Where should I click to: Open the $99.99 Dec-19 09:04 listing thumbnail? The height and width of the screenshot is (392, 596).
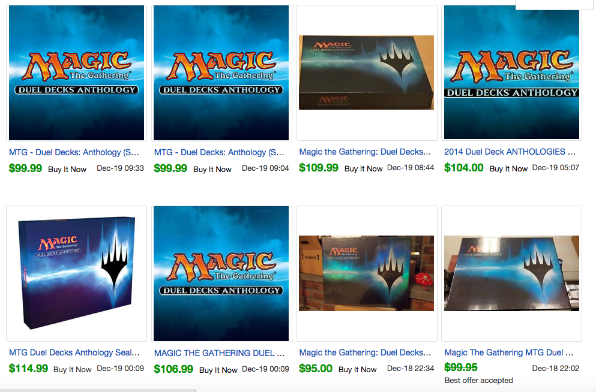221,73
